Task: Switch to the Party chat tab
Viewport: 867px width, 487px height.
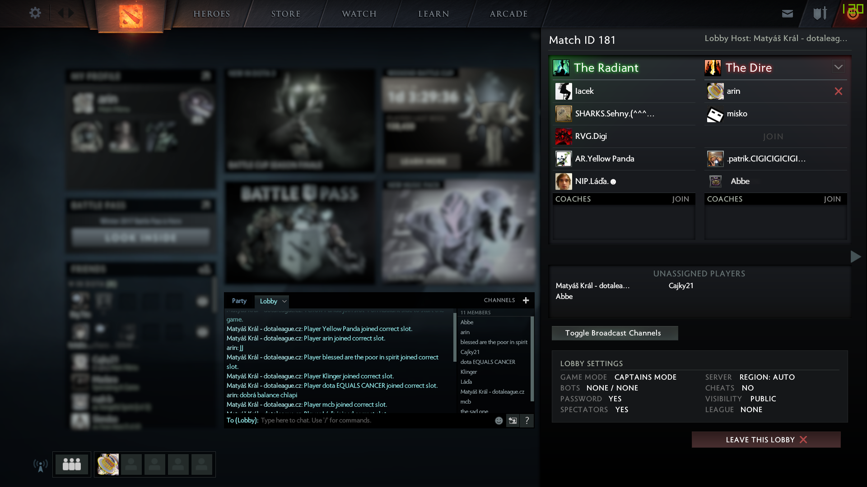Action: pyautogui.click(x=239, y=301)
